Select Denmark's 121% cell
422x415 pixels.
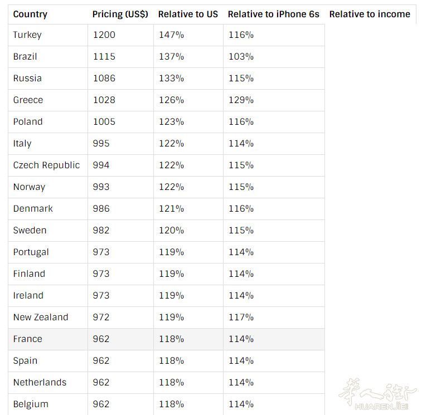[171, 208]
